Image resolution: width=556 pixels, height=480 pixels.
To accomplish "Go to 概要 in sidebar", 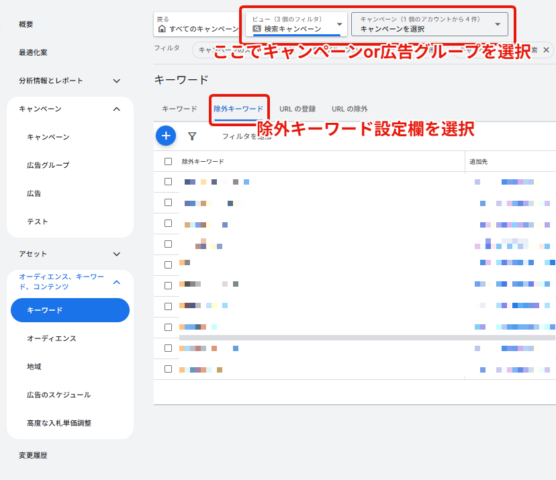I will pos(26,24).
